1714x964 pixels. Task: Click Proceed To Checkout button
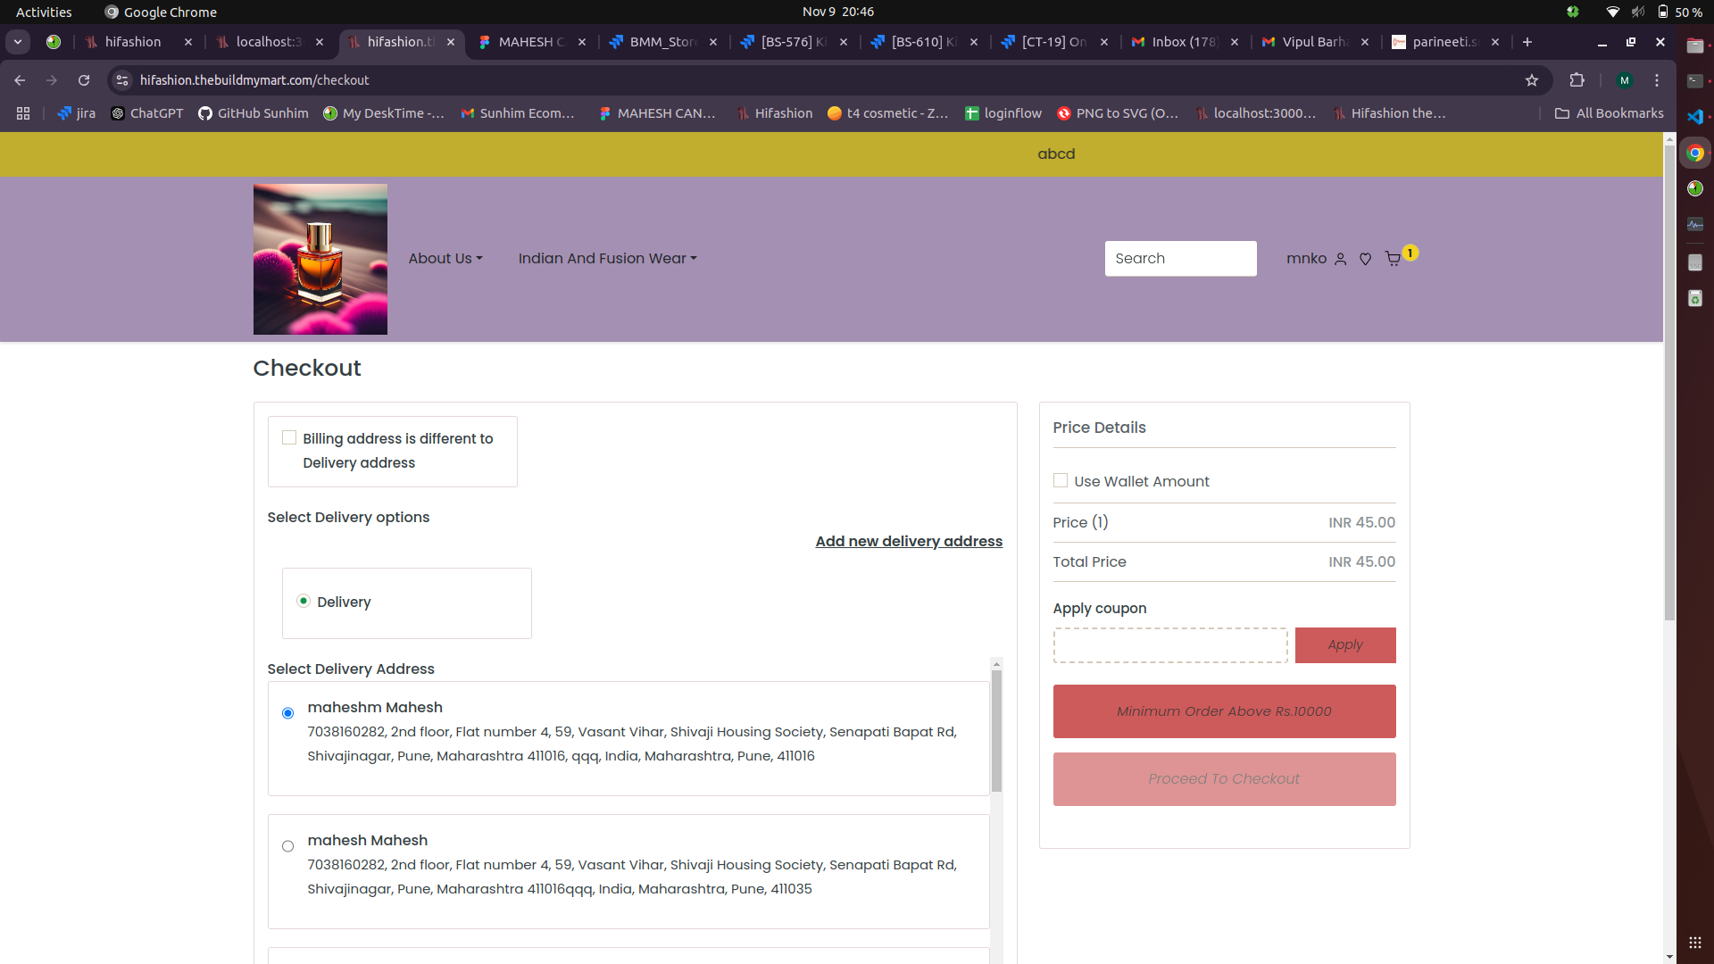pyautogui.click(x=1224, y=779)
